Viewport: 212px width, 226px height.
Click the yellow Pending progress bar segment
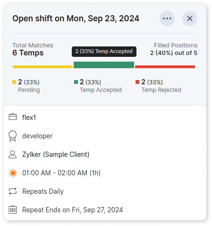[42, 67]
